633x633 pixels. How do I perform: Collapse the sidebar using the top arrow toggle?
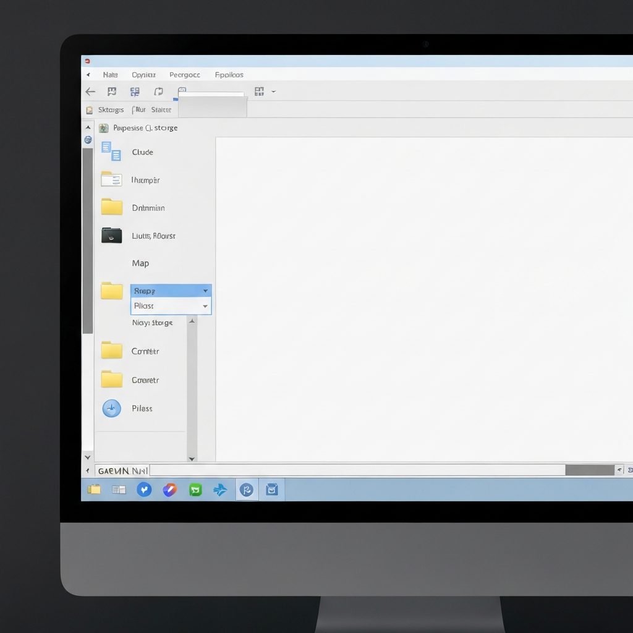(x=88, y=127)
